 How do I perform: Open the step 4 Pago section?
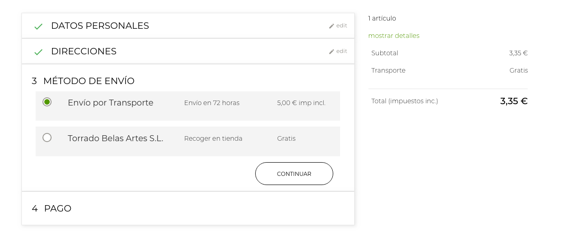pos(58,209)
